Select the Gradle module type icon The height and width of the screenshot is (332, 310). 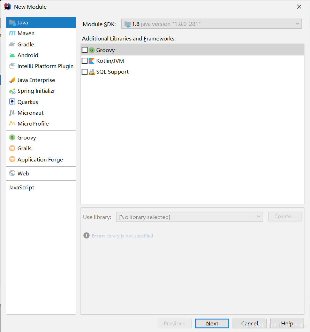[12, 44]
